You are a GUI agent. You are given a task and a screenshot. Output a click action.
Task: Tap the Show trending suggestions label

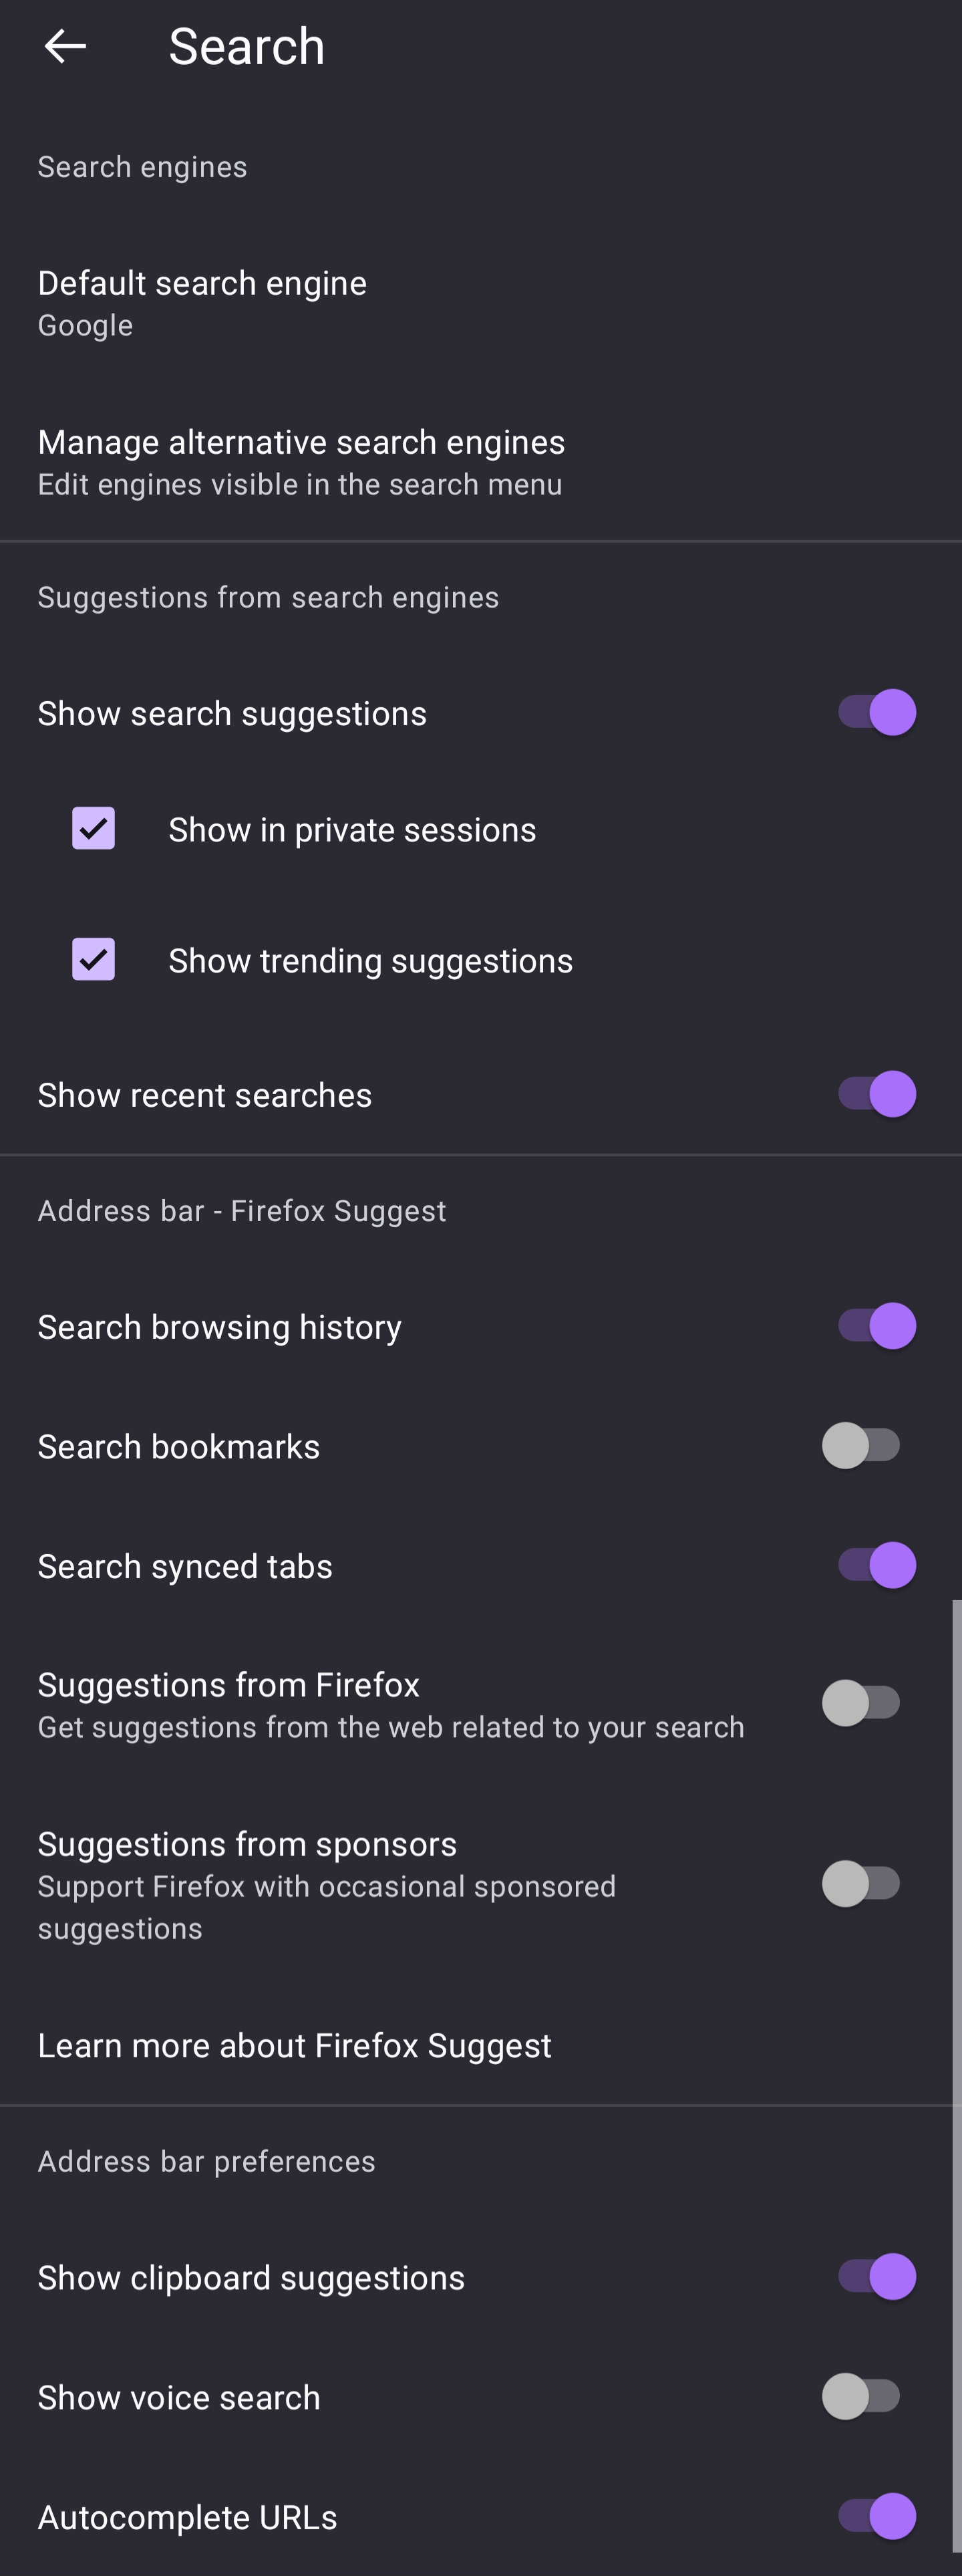point(370,961)
